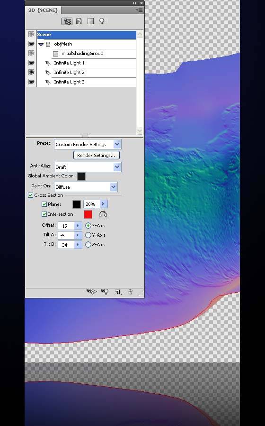Open the Anti-Alias dropdown
Image resolution: width=265 pixels, height=426 pixels.
[x=117, y=167]
